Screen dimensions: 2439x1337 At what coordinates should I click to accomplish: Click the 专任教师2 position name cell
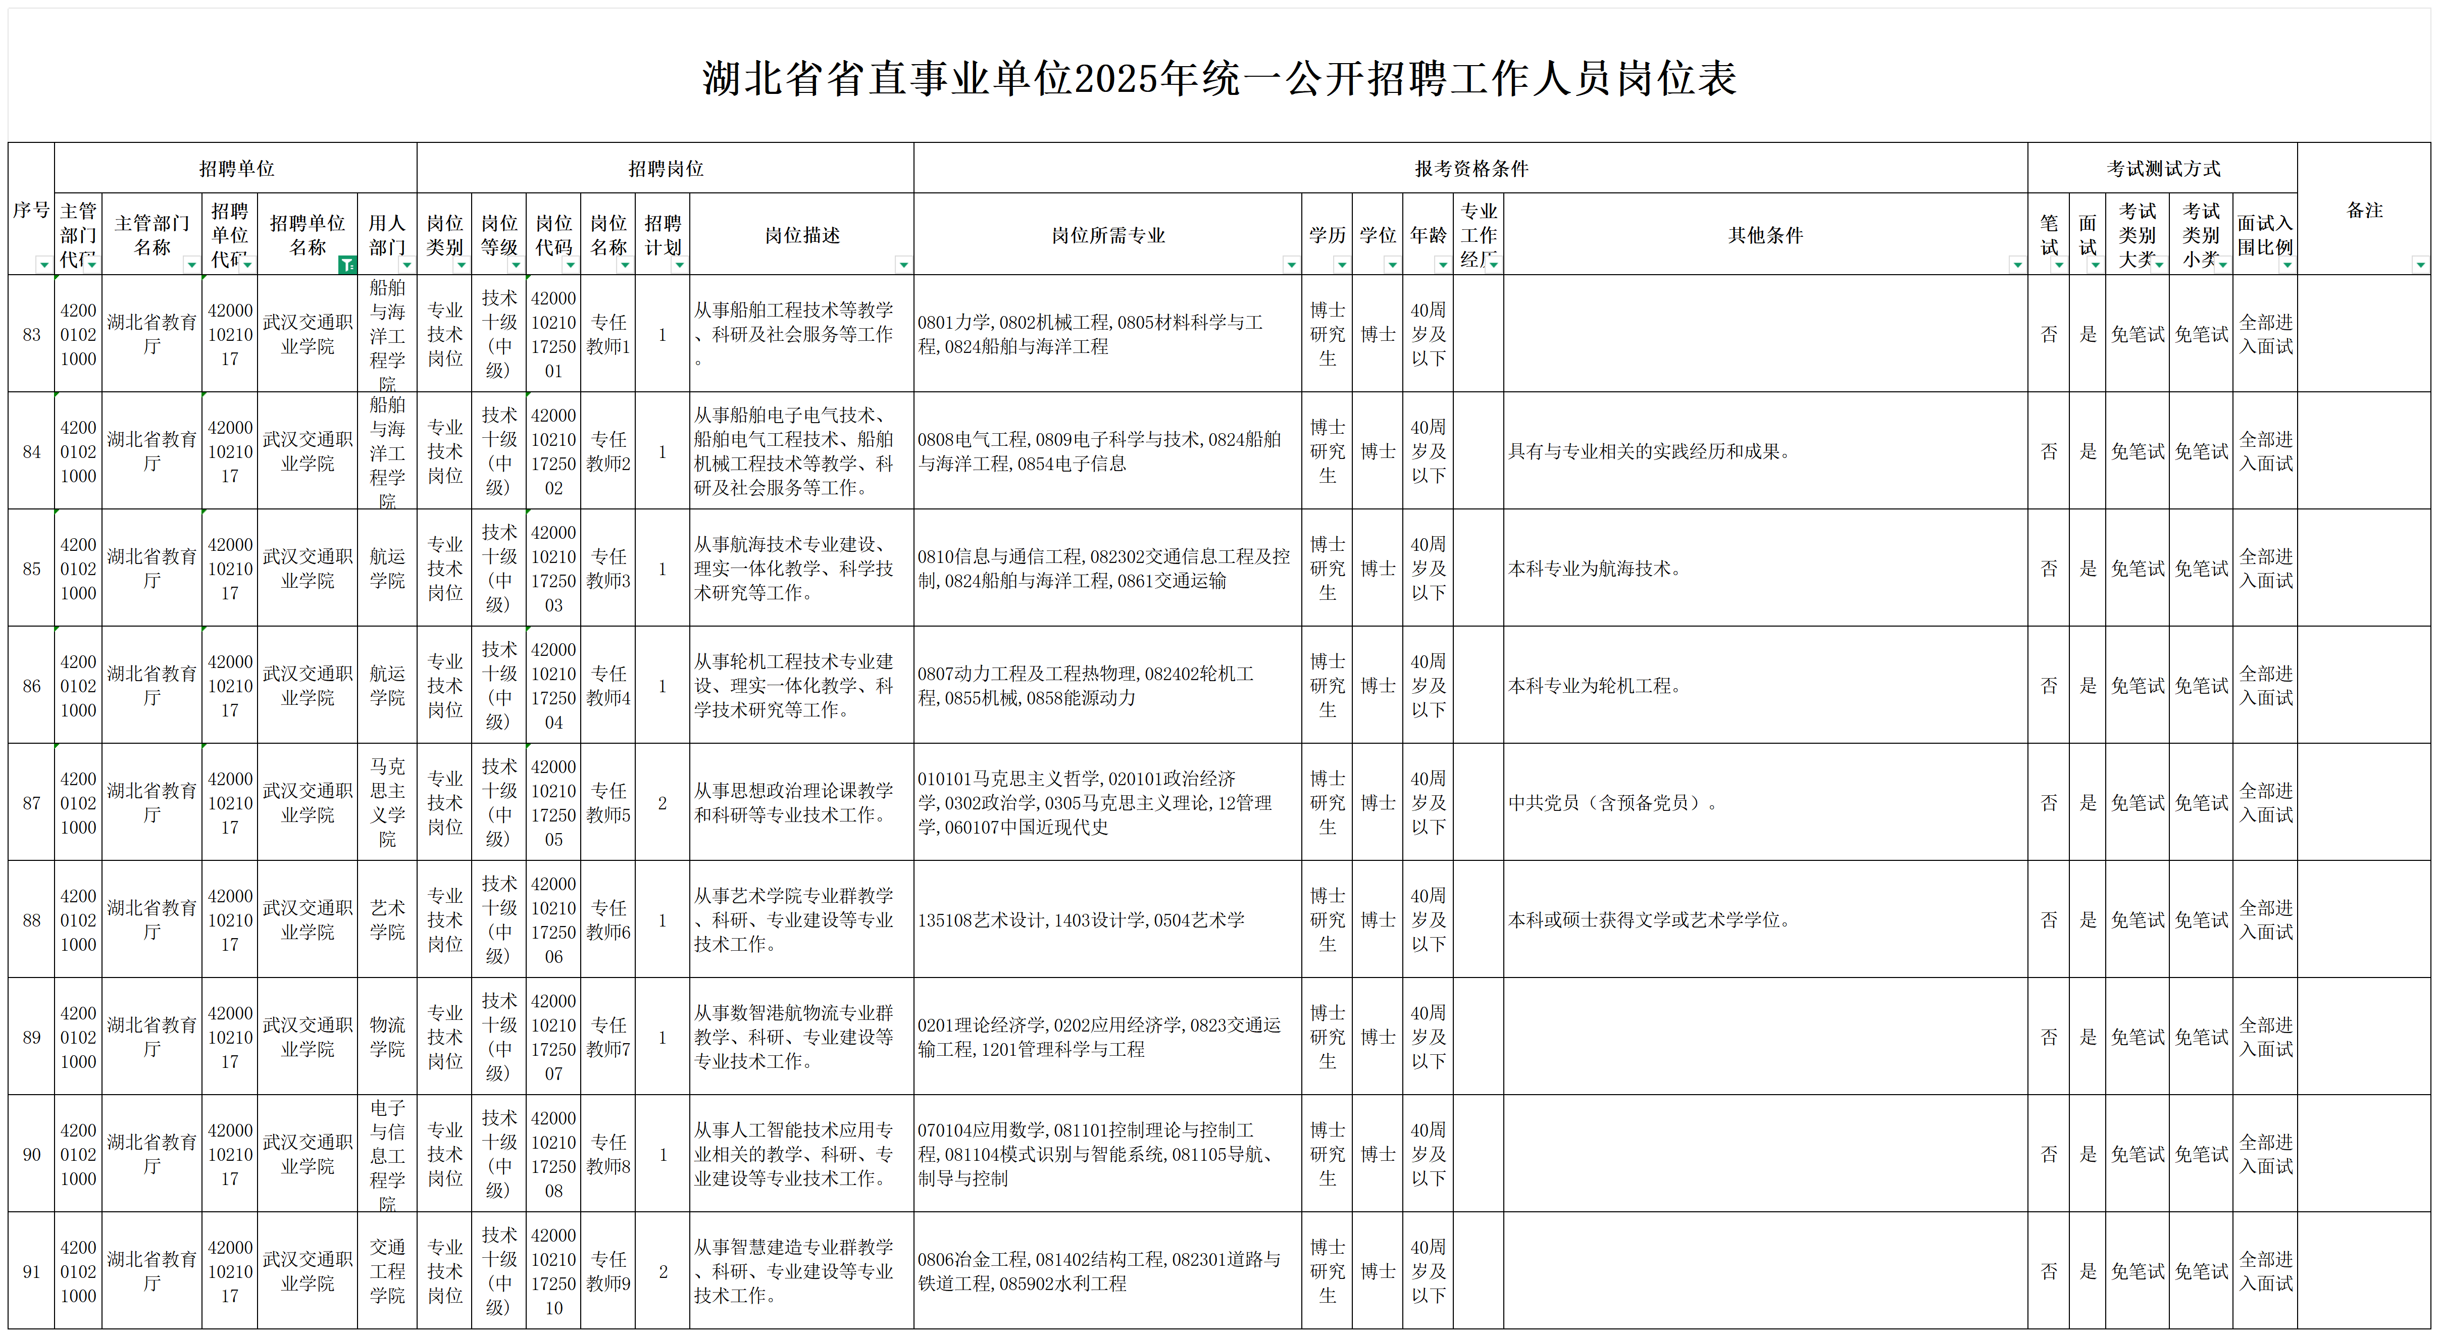(608, 452)
